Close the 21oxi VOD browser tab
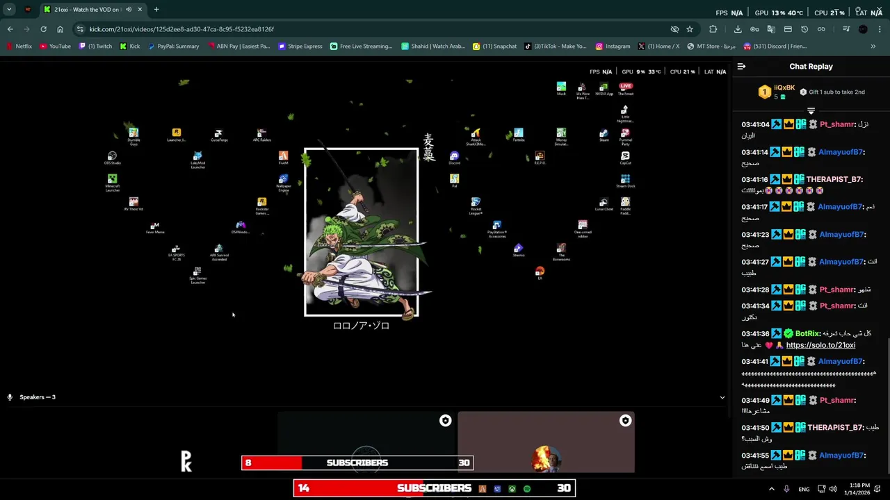Viewport: 890px width, 500px height. [140, 9]
